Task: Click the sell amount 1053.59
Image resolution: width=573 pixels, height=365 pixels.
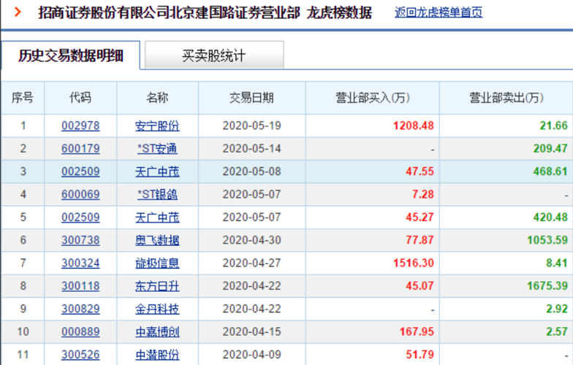Action: pyautogui.click(x=547, y=240)
